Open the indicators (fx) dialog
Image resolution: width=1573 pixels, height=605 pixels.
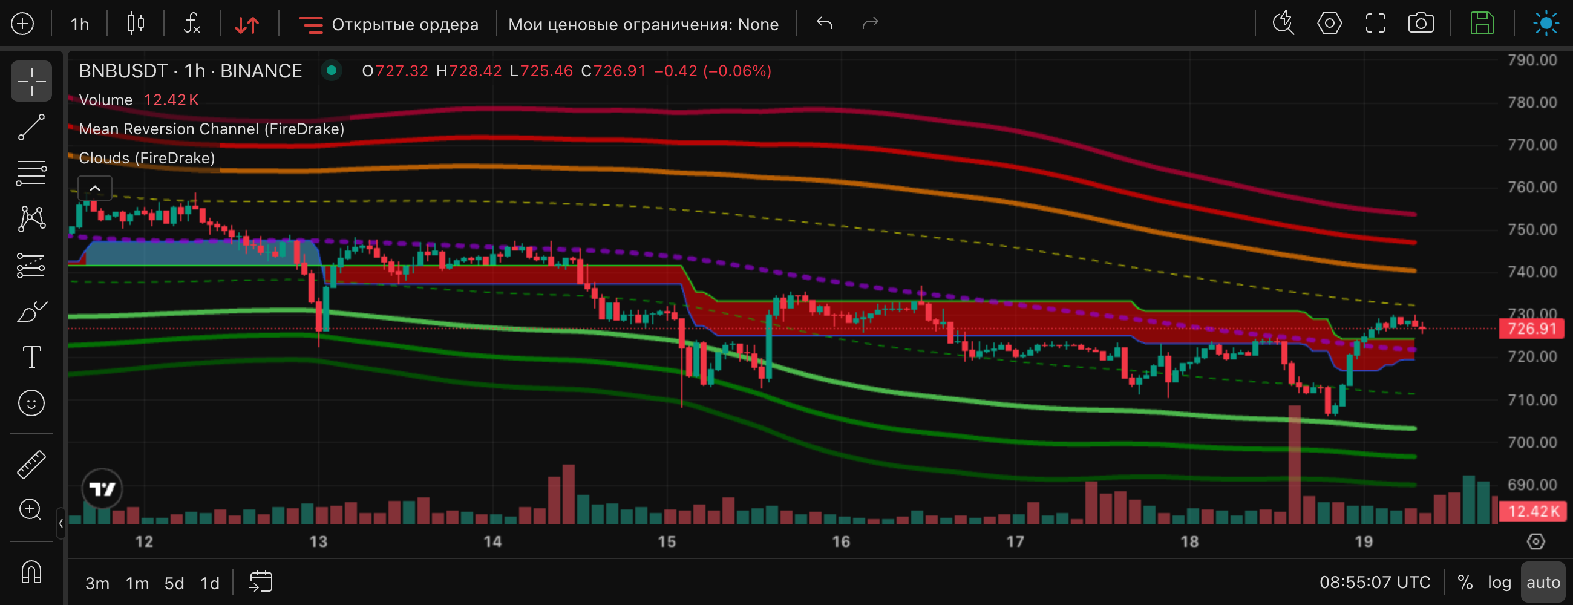(x=192, y=24)
